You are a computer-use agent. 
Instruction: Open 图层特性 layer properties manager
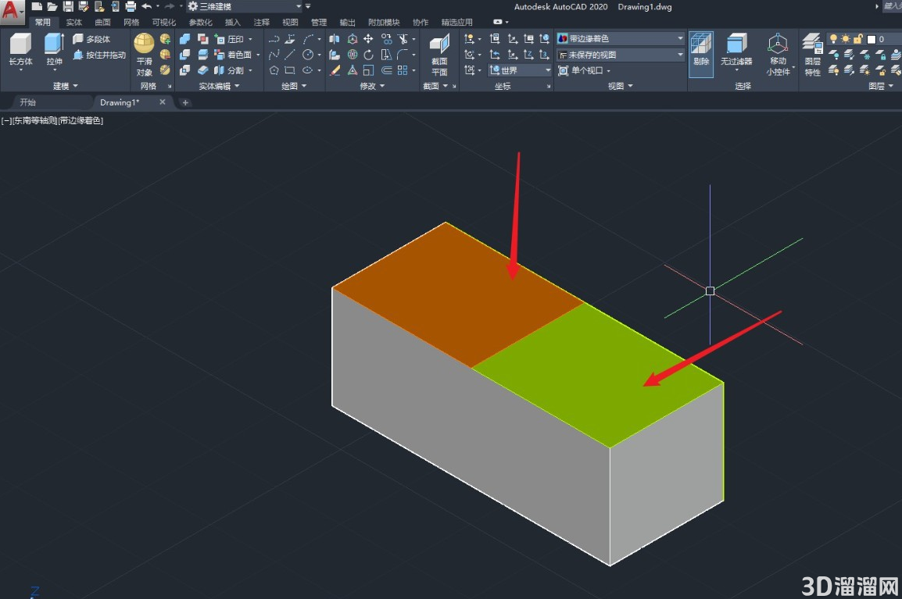point(812,55)
